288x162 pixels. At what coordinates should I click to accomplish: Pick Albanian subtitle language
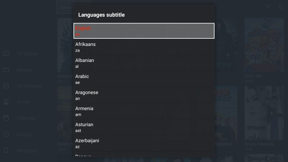tap(144, 63)
